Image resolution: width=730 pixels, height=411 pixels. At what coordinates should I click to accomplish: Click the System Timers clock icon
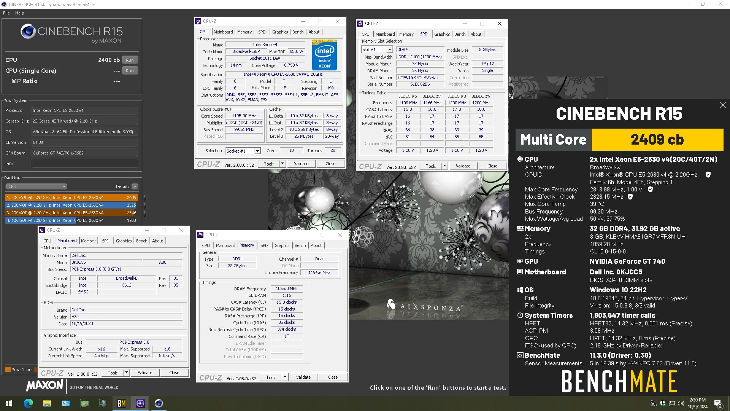pyautogui.click(x=520, y=315)
